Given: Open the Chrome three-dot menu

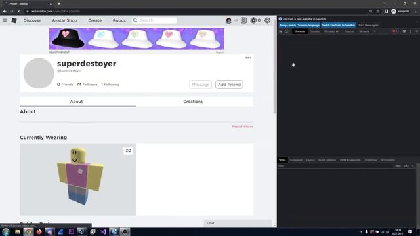Looking at the screenshot, I should coord(415,12).
